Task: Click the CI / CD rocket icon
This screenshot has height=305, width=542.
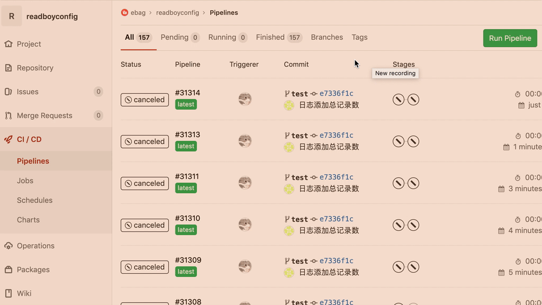Action: [8, 139]
